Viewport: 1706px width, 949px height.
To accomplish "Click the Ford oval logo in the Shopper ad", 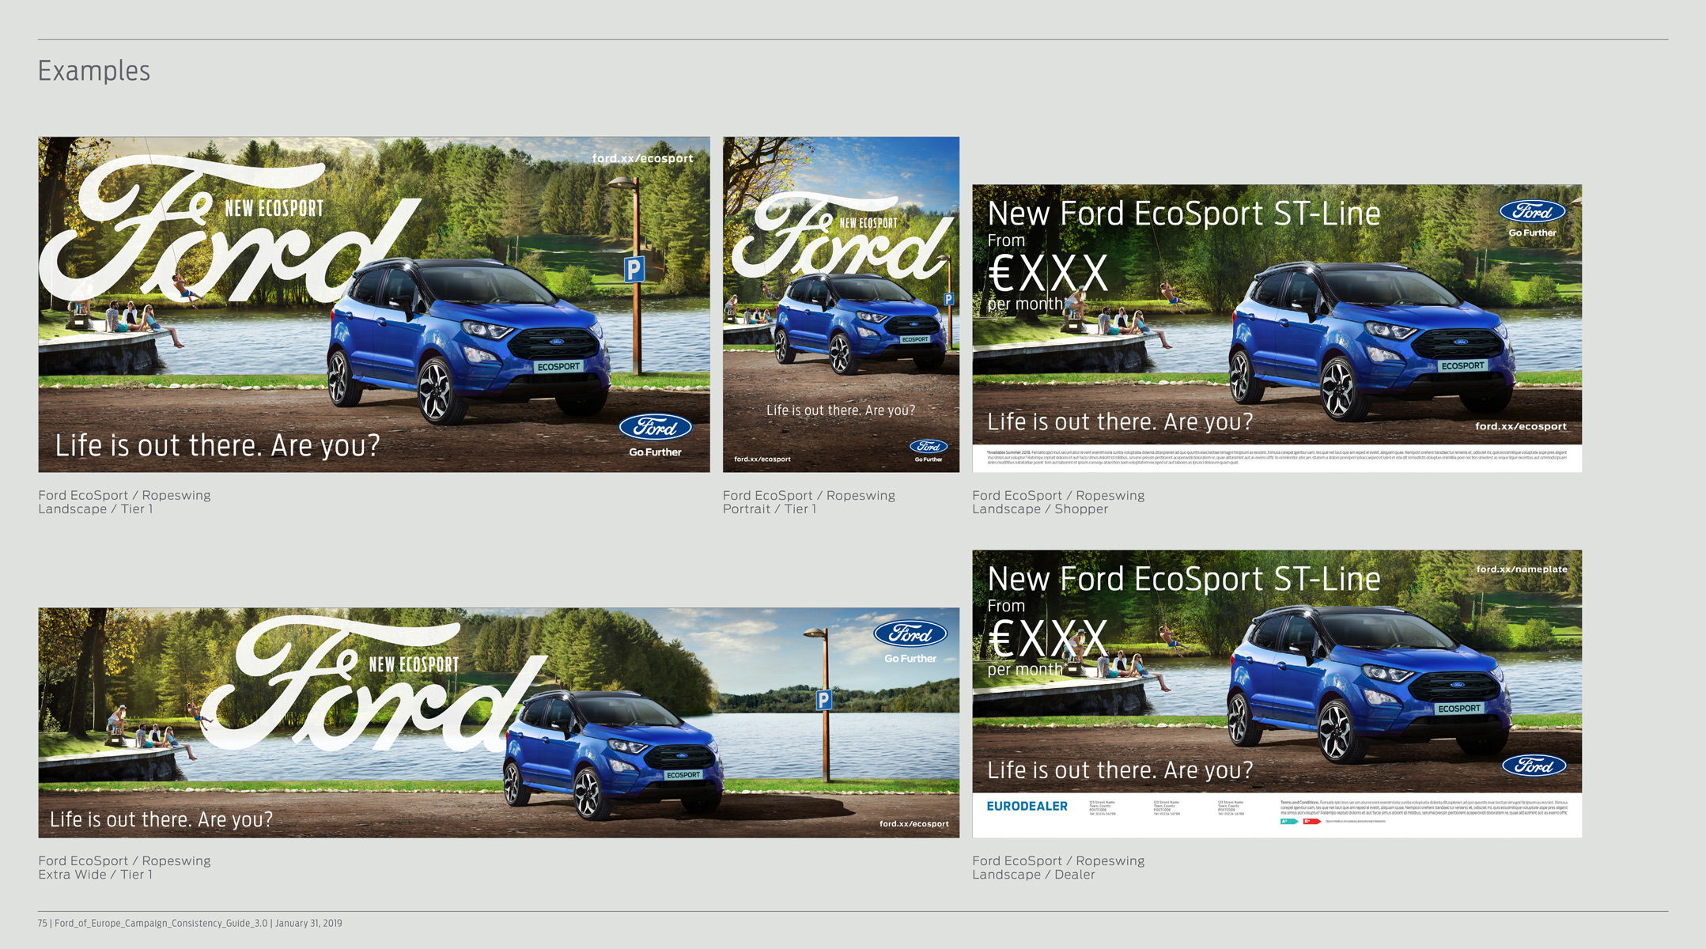I will click(x=1532, y=211).
